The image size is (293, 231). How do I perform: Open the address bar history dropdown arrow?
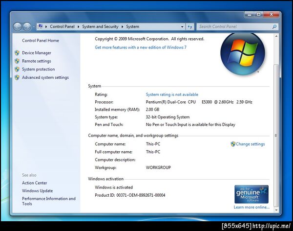click(x=182, y=27)
